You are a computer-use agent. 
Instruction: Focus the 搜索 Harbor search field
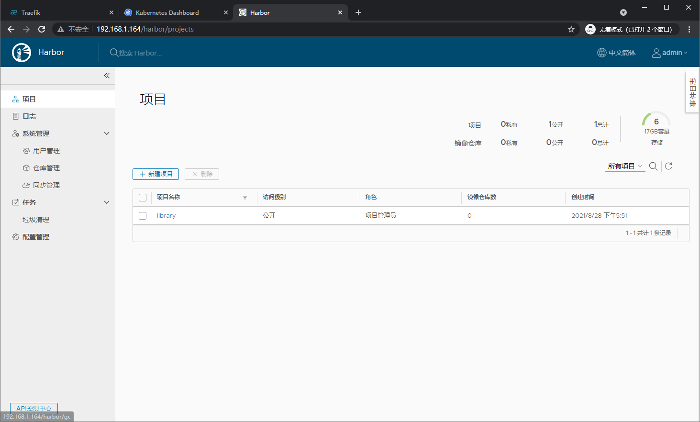(140, 53)
